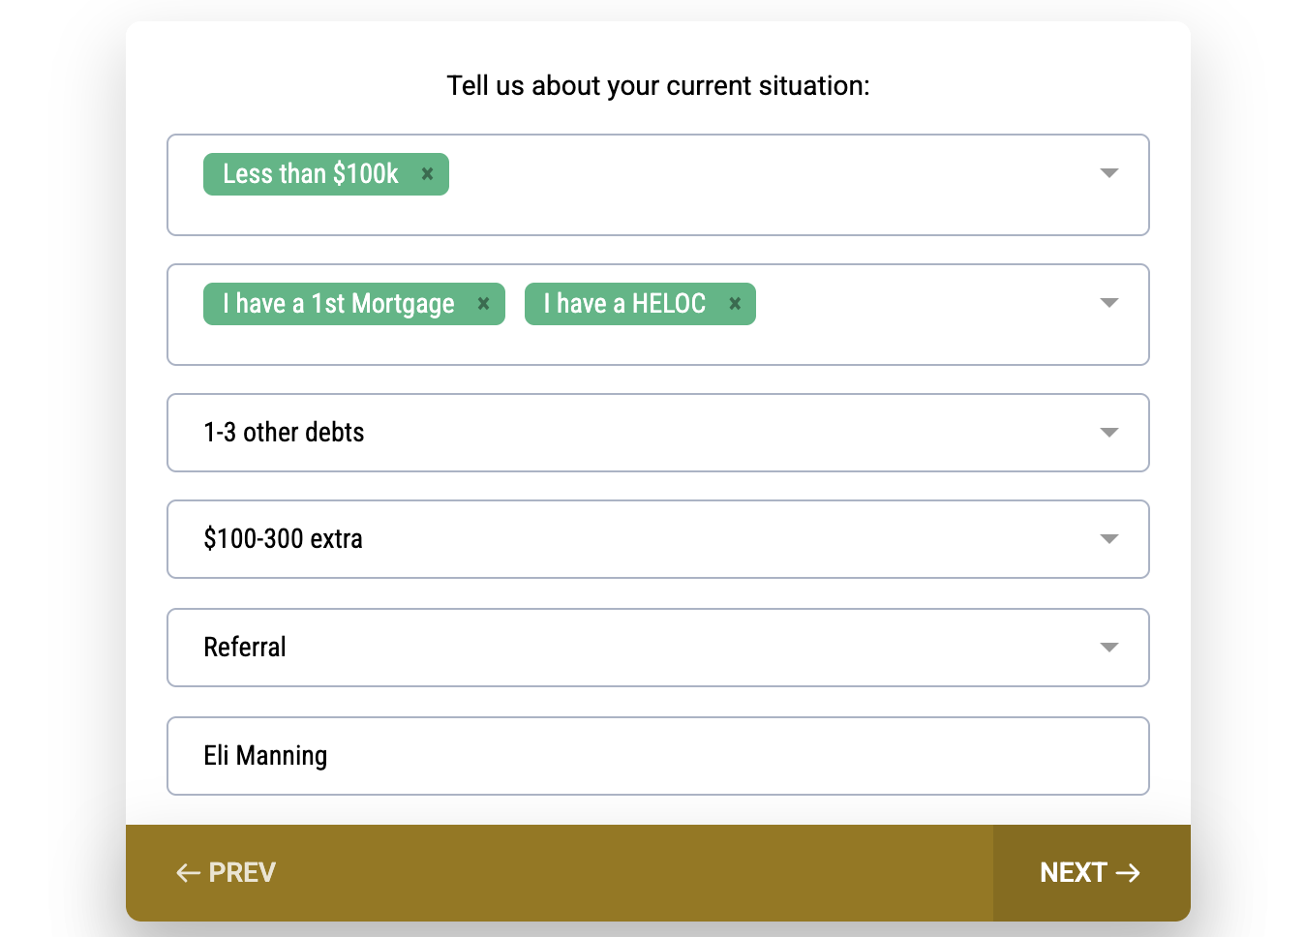
Task: Click the right arrow icon beside NEXT
Action: [x=1128, y=873]
